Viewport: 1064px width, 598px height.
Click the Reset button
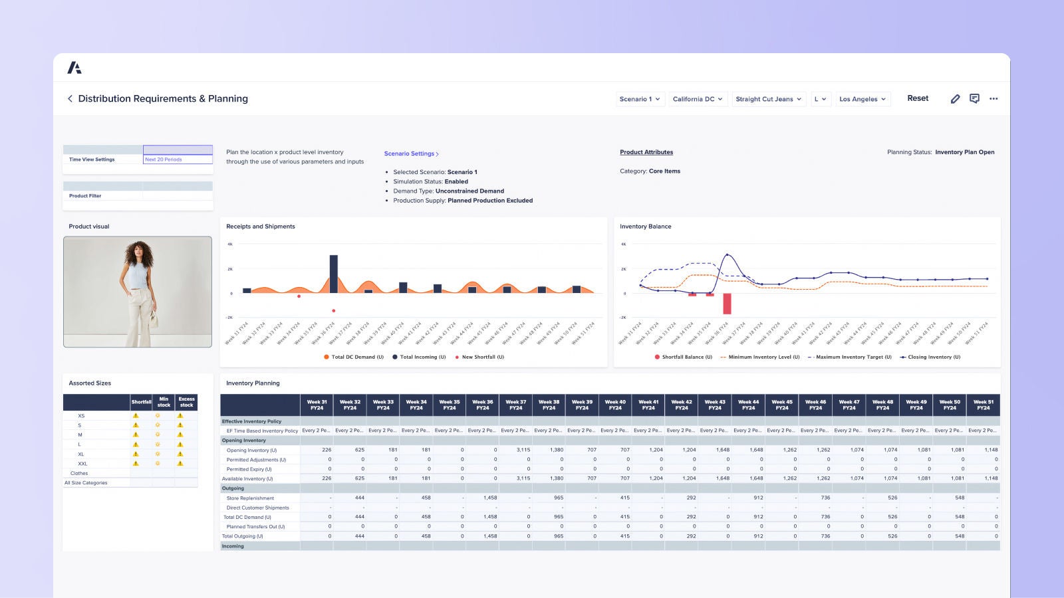pos(918,98)
